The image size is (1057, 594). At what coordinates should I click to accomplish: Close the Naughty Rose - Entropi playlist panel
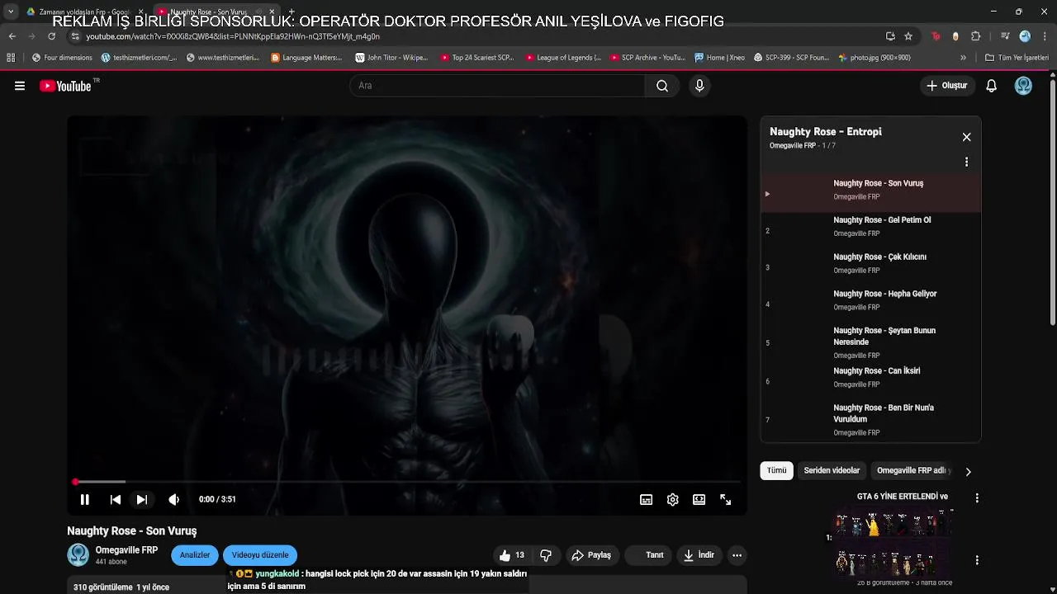[967, 137]
